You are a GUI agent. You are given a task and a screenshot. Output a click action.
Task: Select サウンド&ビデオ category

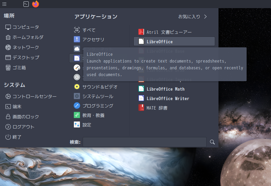96,87
